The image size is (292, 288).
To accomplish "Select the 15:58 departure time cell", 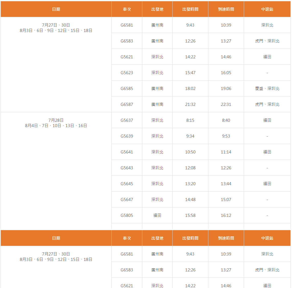I will (190, 215).
